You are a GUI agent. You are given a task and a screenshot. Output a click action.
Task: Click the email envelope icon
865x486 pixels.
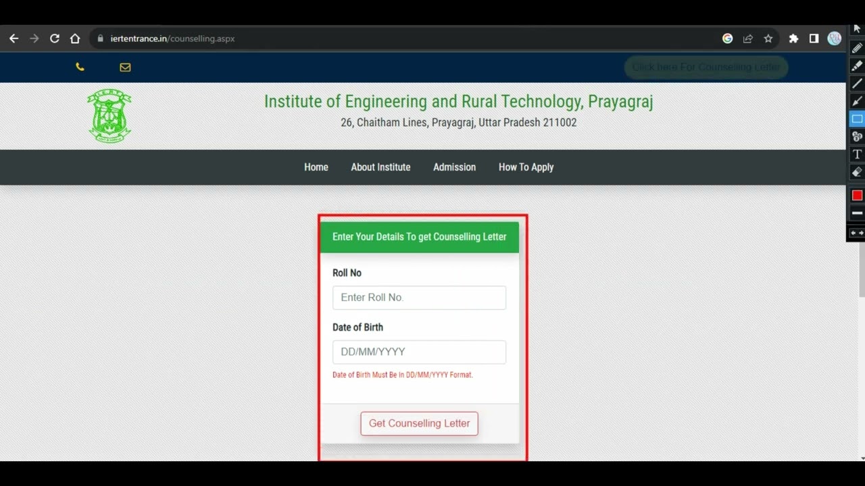click(125, 67)
